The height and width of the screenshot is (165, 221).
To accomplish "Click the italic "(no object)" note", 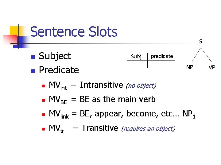I will pos(141,86).
